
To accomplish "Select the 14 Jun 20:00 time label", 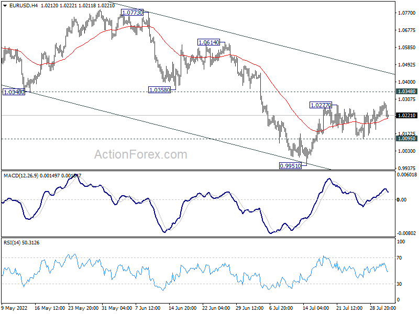I will tap(182, 308).
